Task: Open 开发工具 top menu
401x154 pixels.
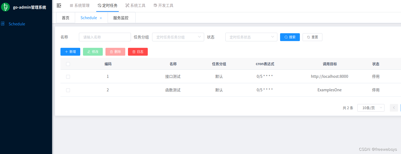Action: click(163, 5)
